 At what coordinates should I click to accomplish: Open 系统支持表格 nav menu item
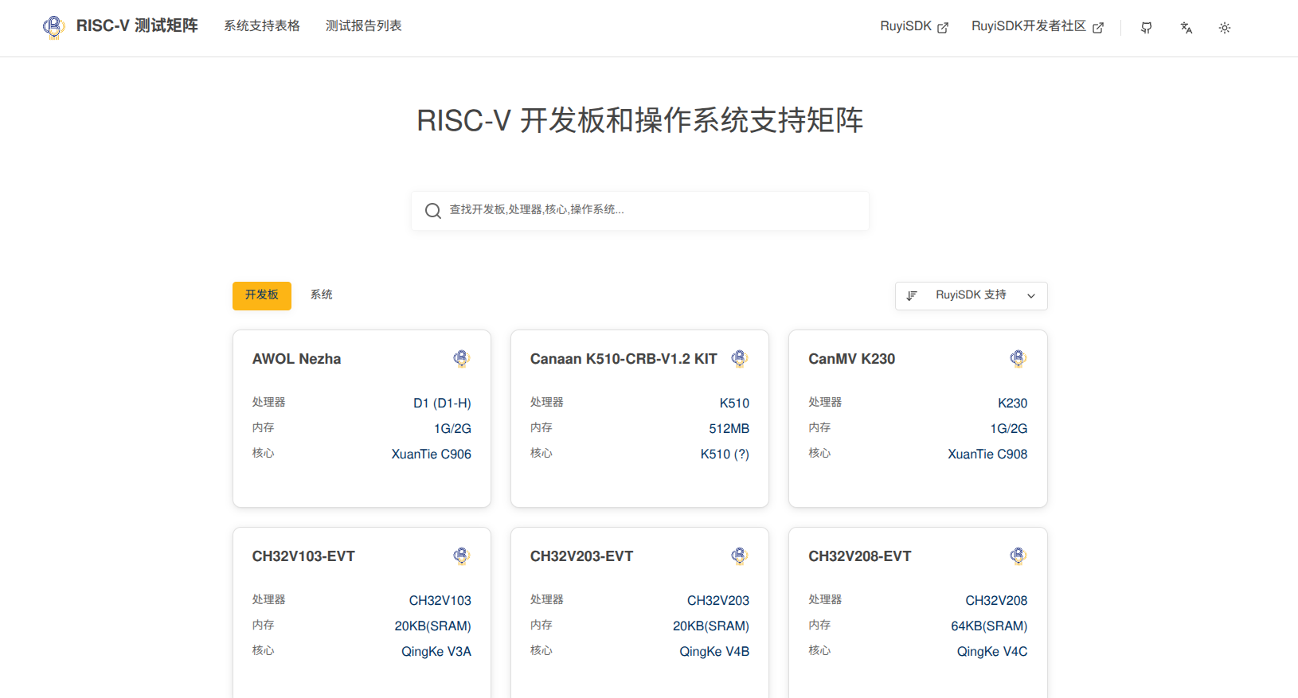(x=262, y=26)
